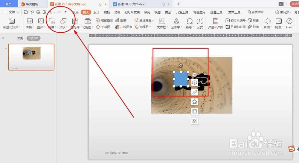Select the Insert (插入) ribbon tab
This screenshot has height=163, width=299.
[86, 12]
